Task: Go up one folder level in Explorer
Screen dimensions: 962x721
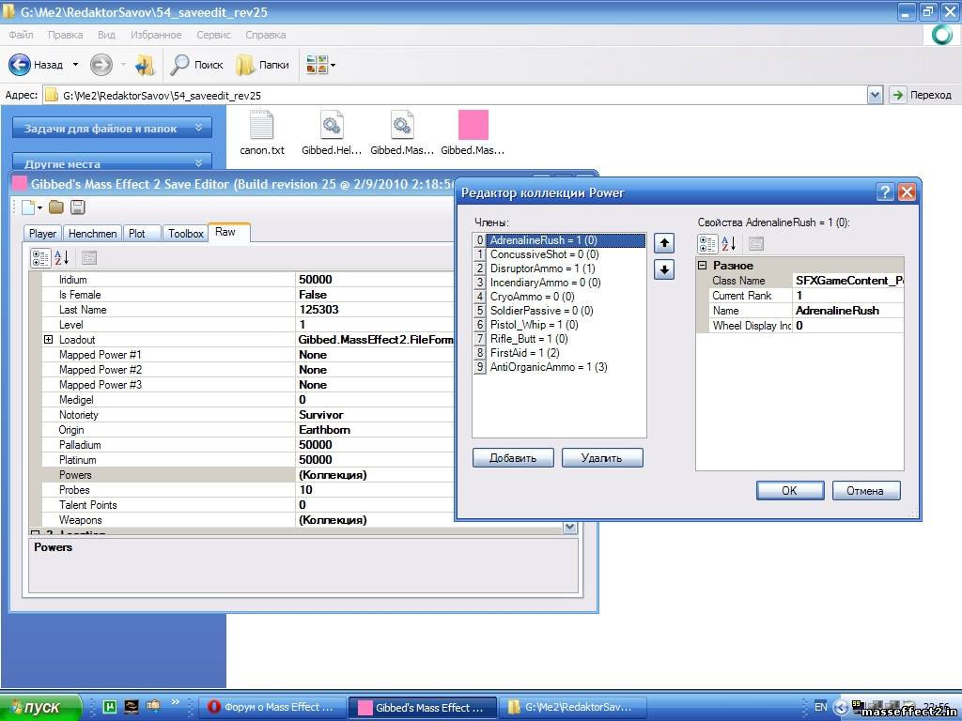Action: (x=145, y=65)
